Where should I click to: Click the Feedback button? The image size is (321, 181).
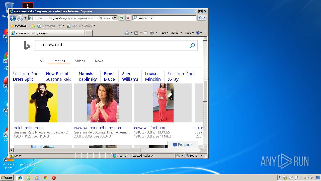[x=183, y=145]
